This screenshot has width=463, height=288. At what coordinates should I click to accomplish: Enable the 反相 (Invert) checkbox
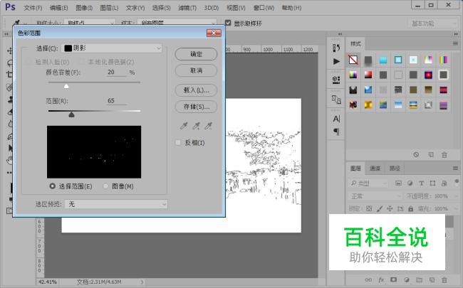pyautogui.click(x=179, y=142)
